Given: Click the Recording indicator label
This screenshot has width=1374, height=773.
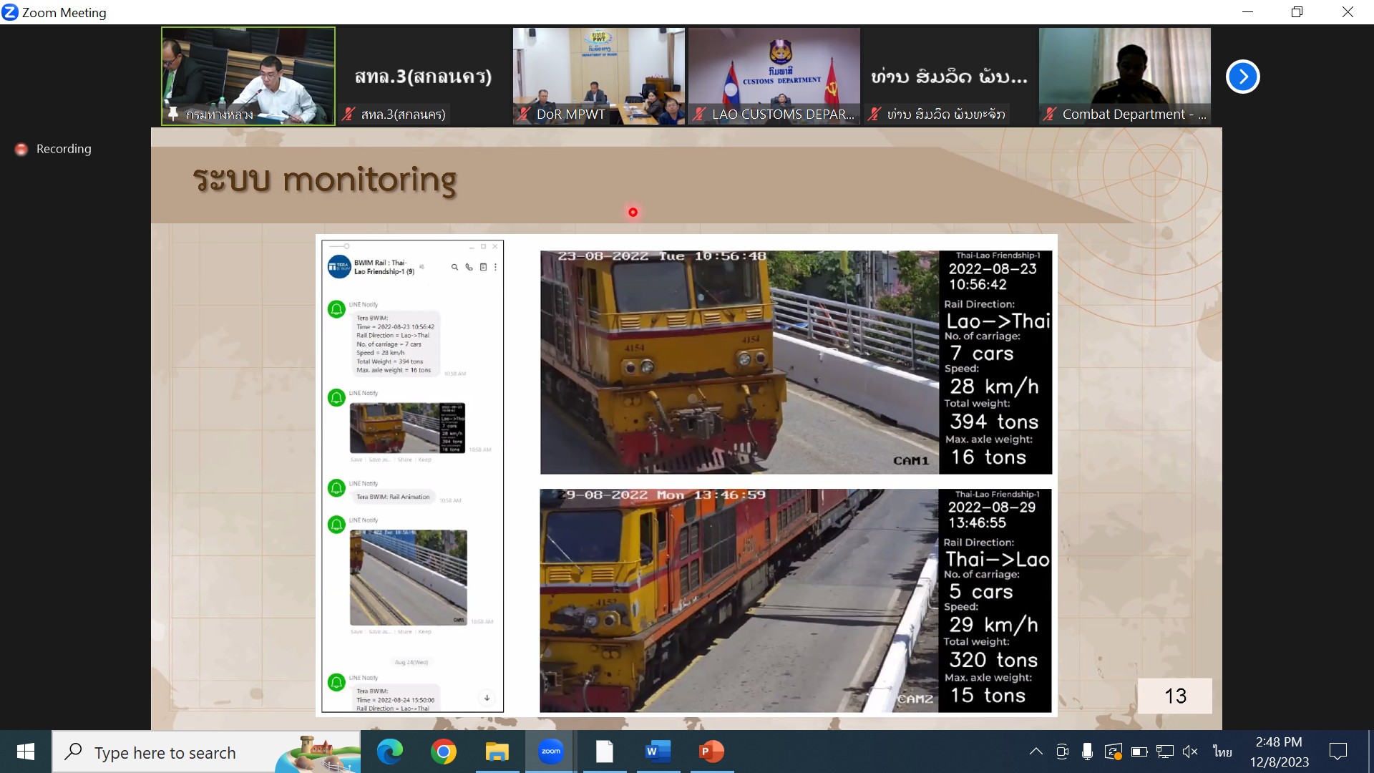Looking at the screenshot, I should pos(64,149).
